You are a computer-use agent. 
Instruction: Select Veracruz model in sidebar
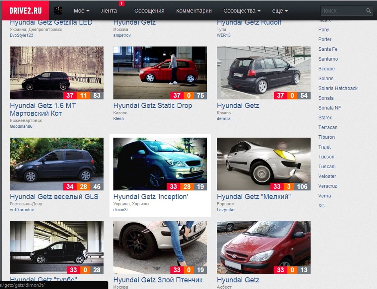point(328,186)
